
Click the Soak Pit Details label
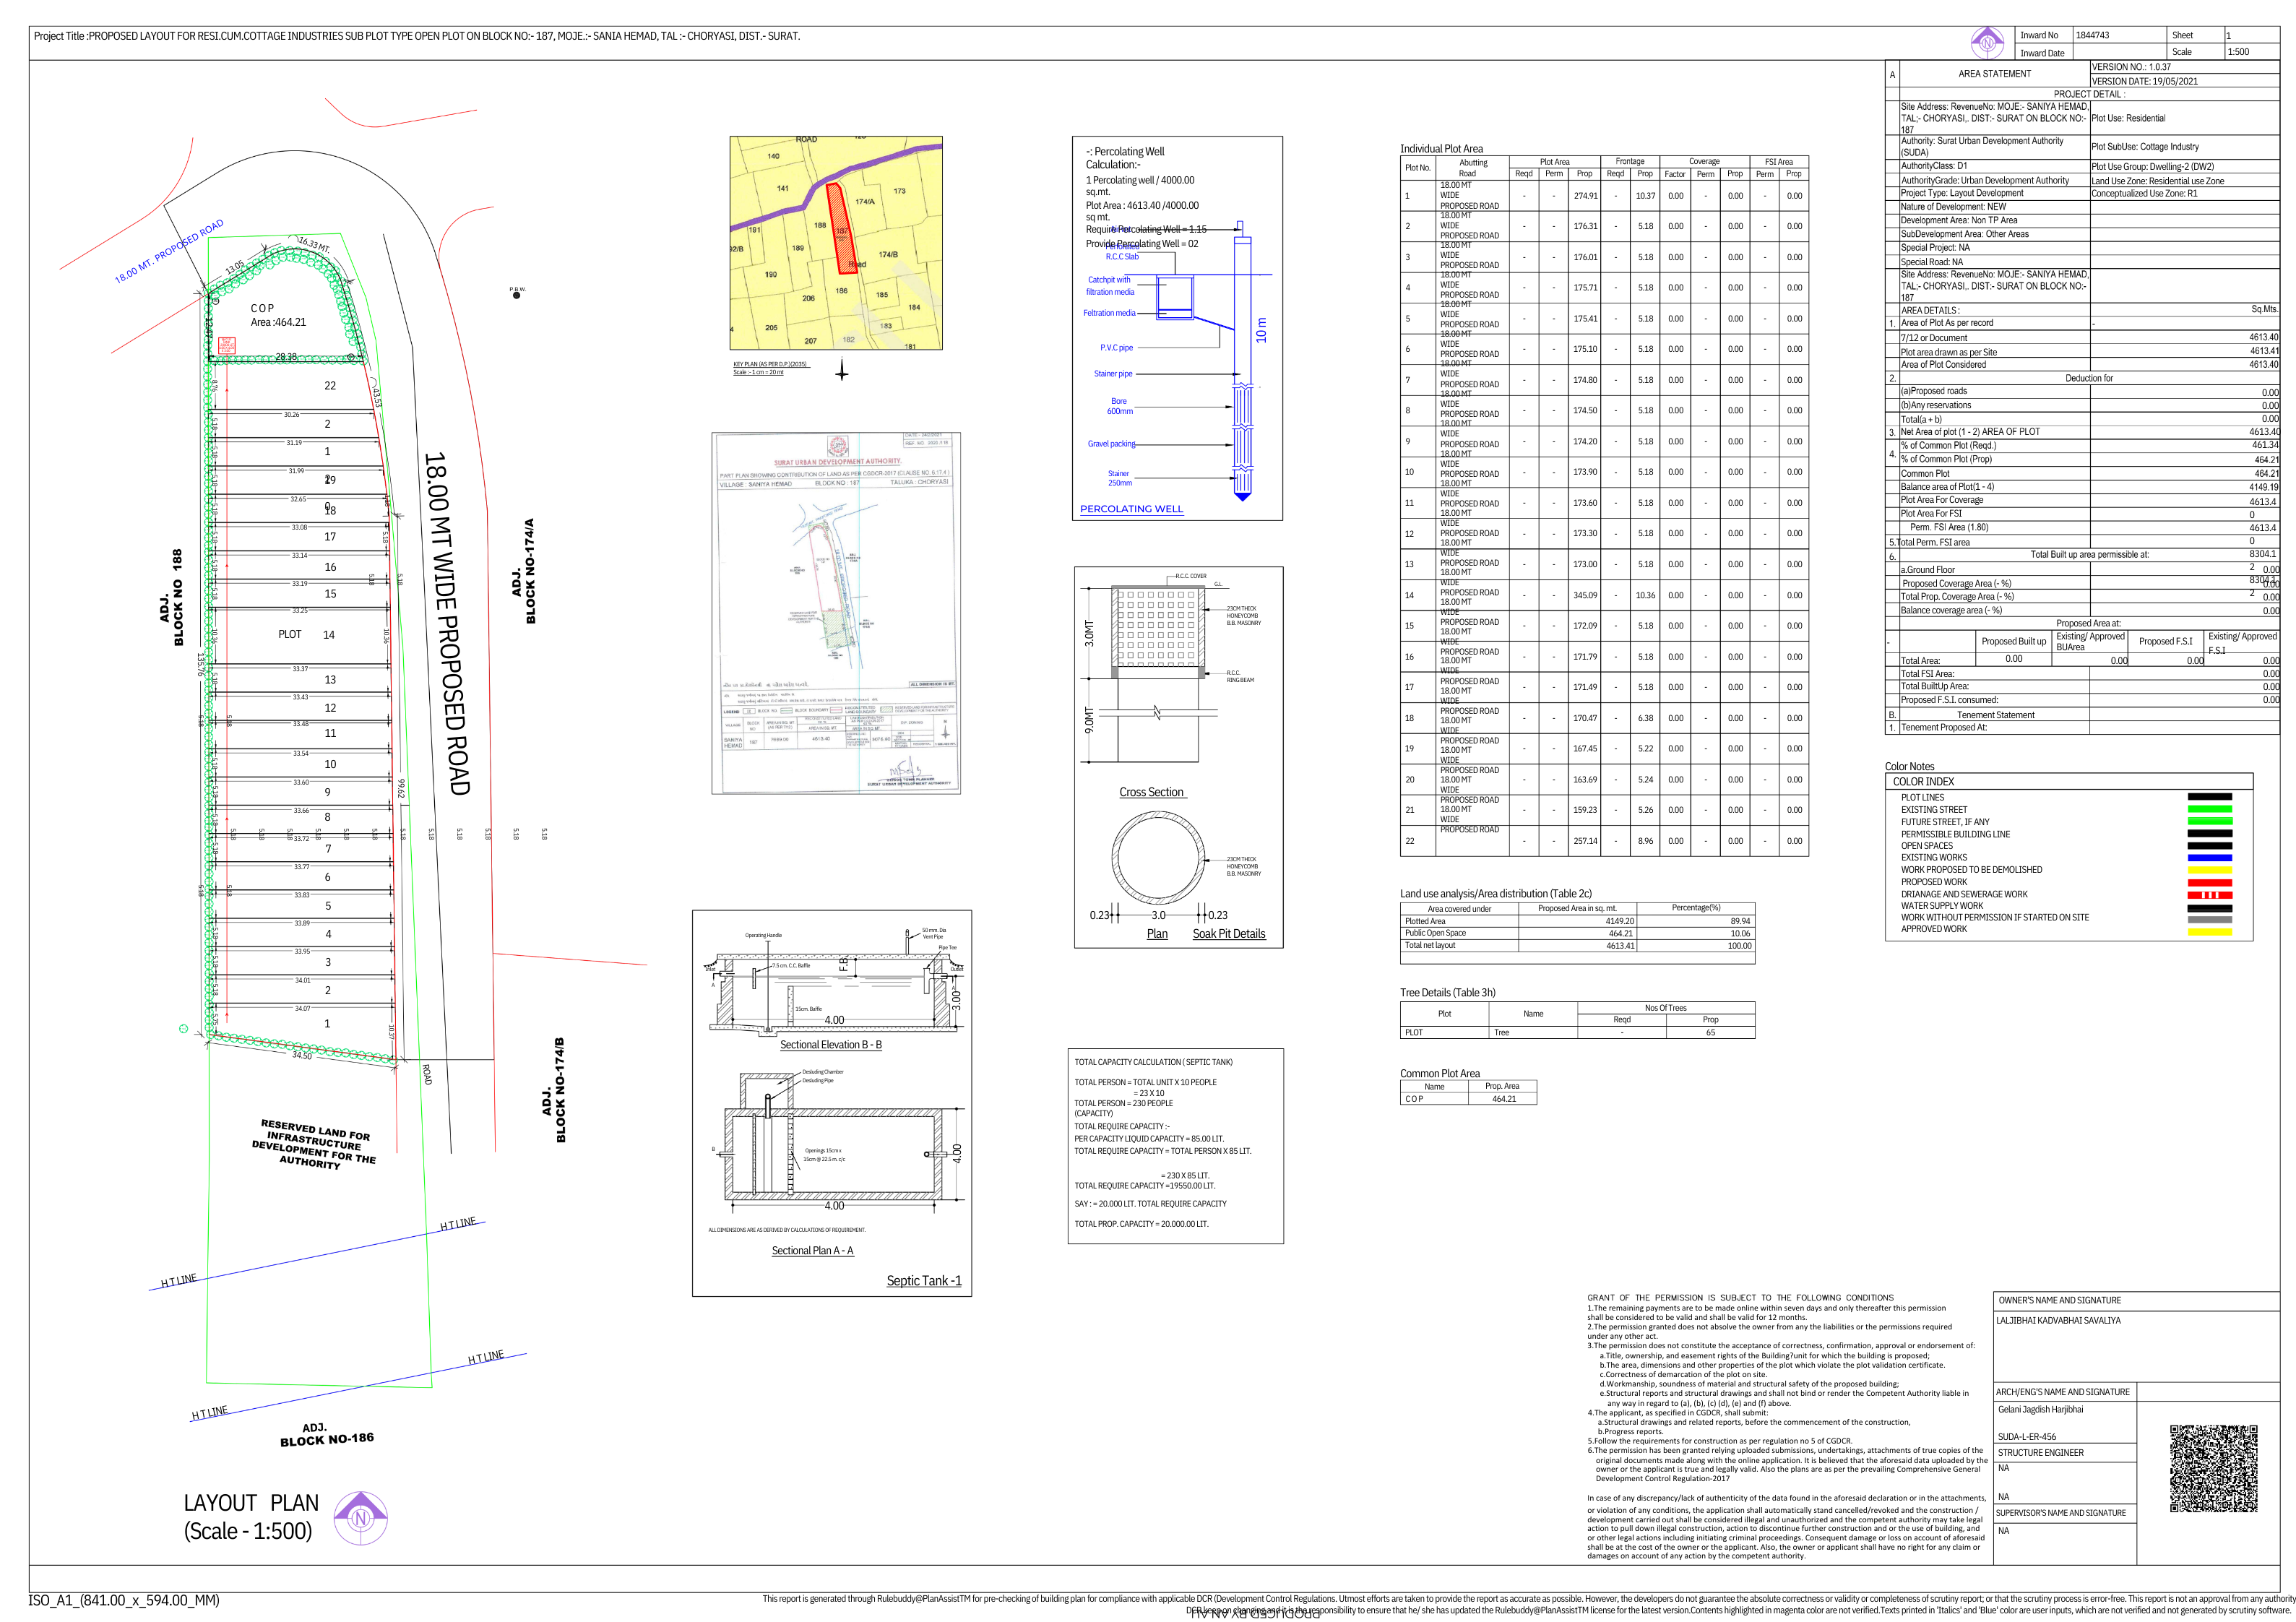tap(1228, 934)
